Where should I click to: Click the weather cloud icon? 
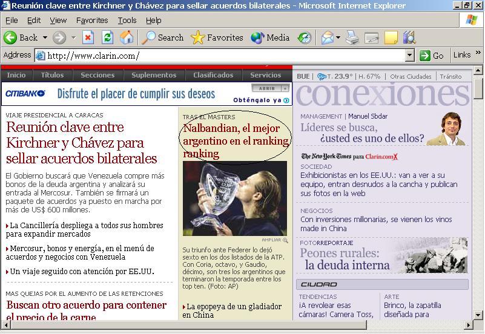click(322, 76)
